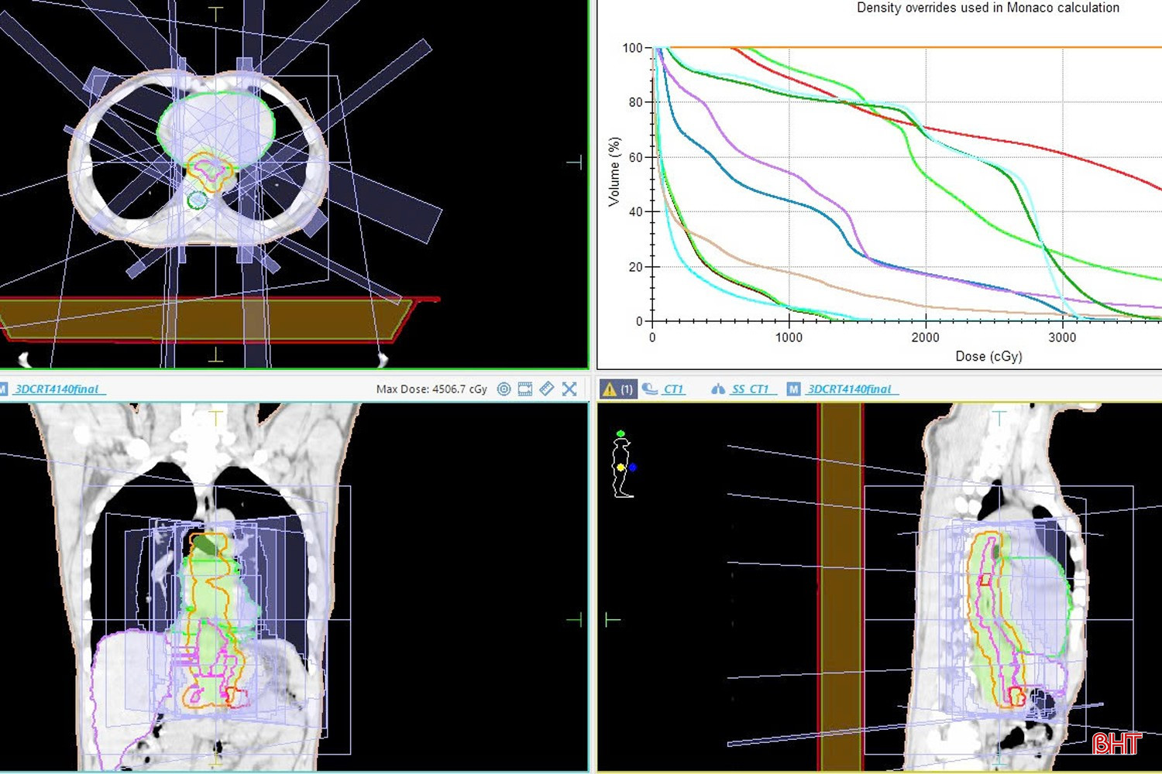
Task: Click the blue dot beside orientation figure
Action: pos(633,467)
